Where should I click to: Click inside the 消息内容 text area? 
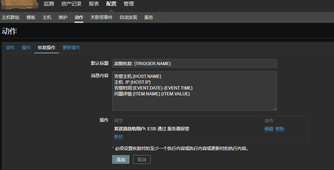(195, 91)
